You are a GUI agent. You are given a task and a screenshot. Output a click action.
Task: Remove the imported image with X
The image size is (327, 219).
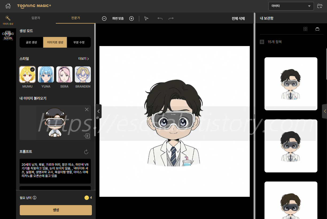click(x=87, y=109)
